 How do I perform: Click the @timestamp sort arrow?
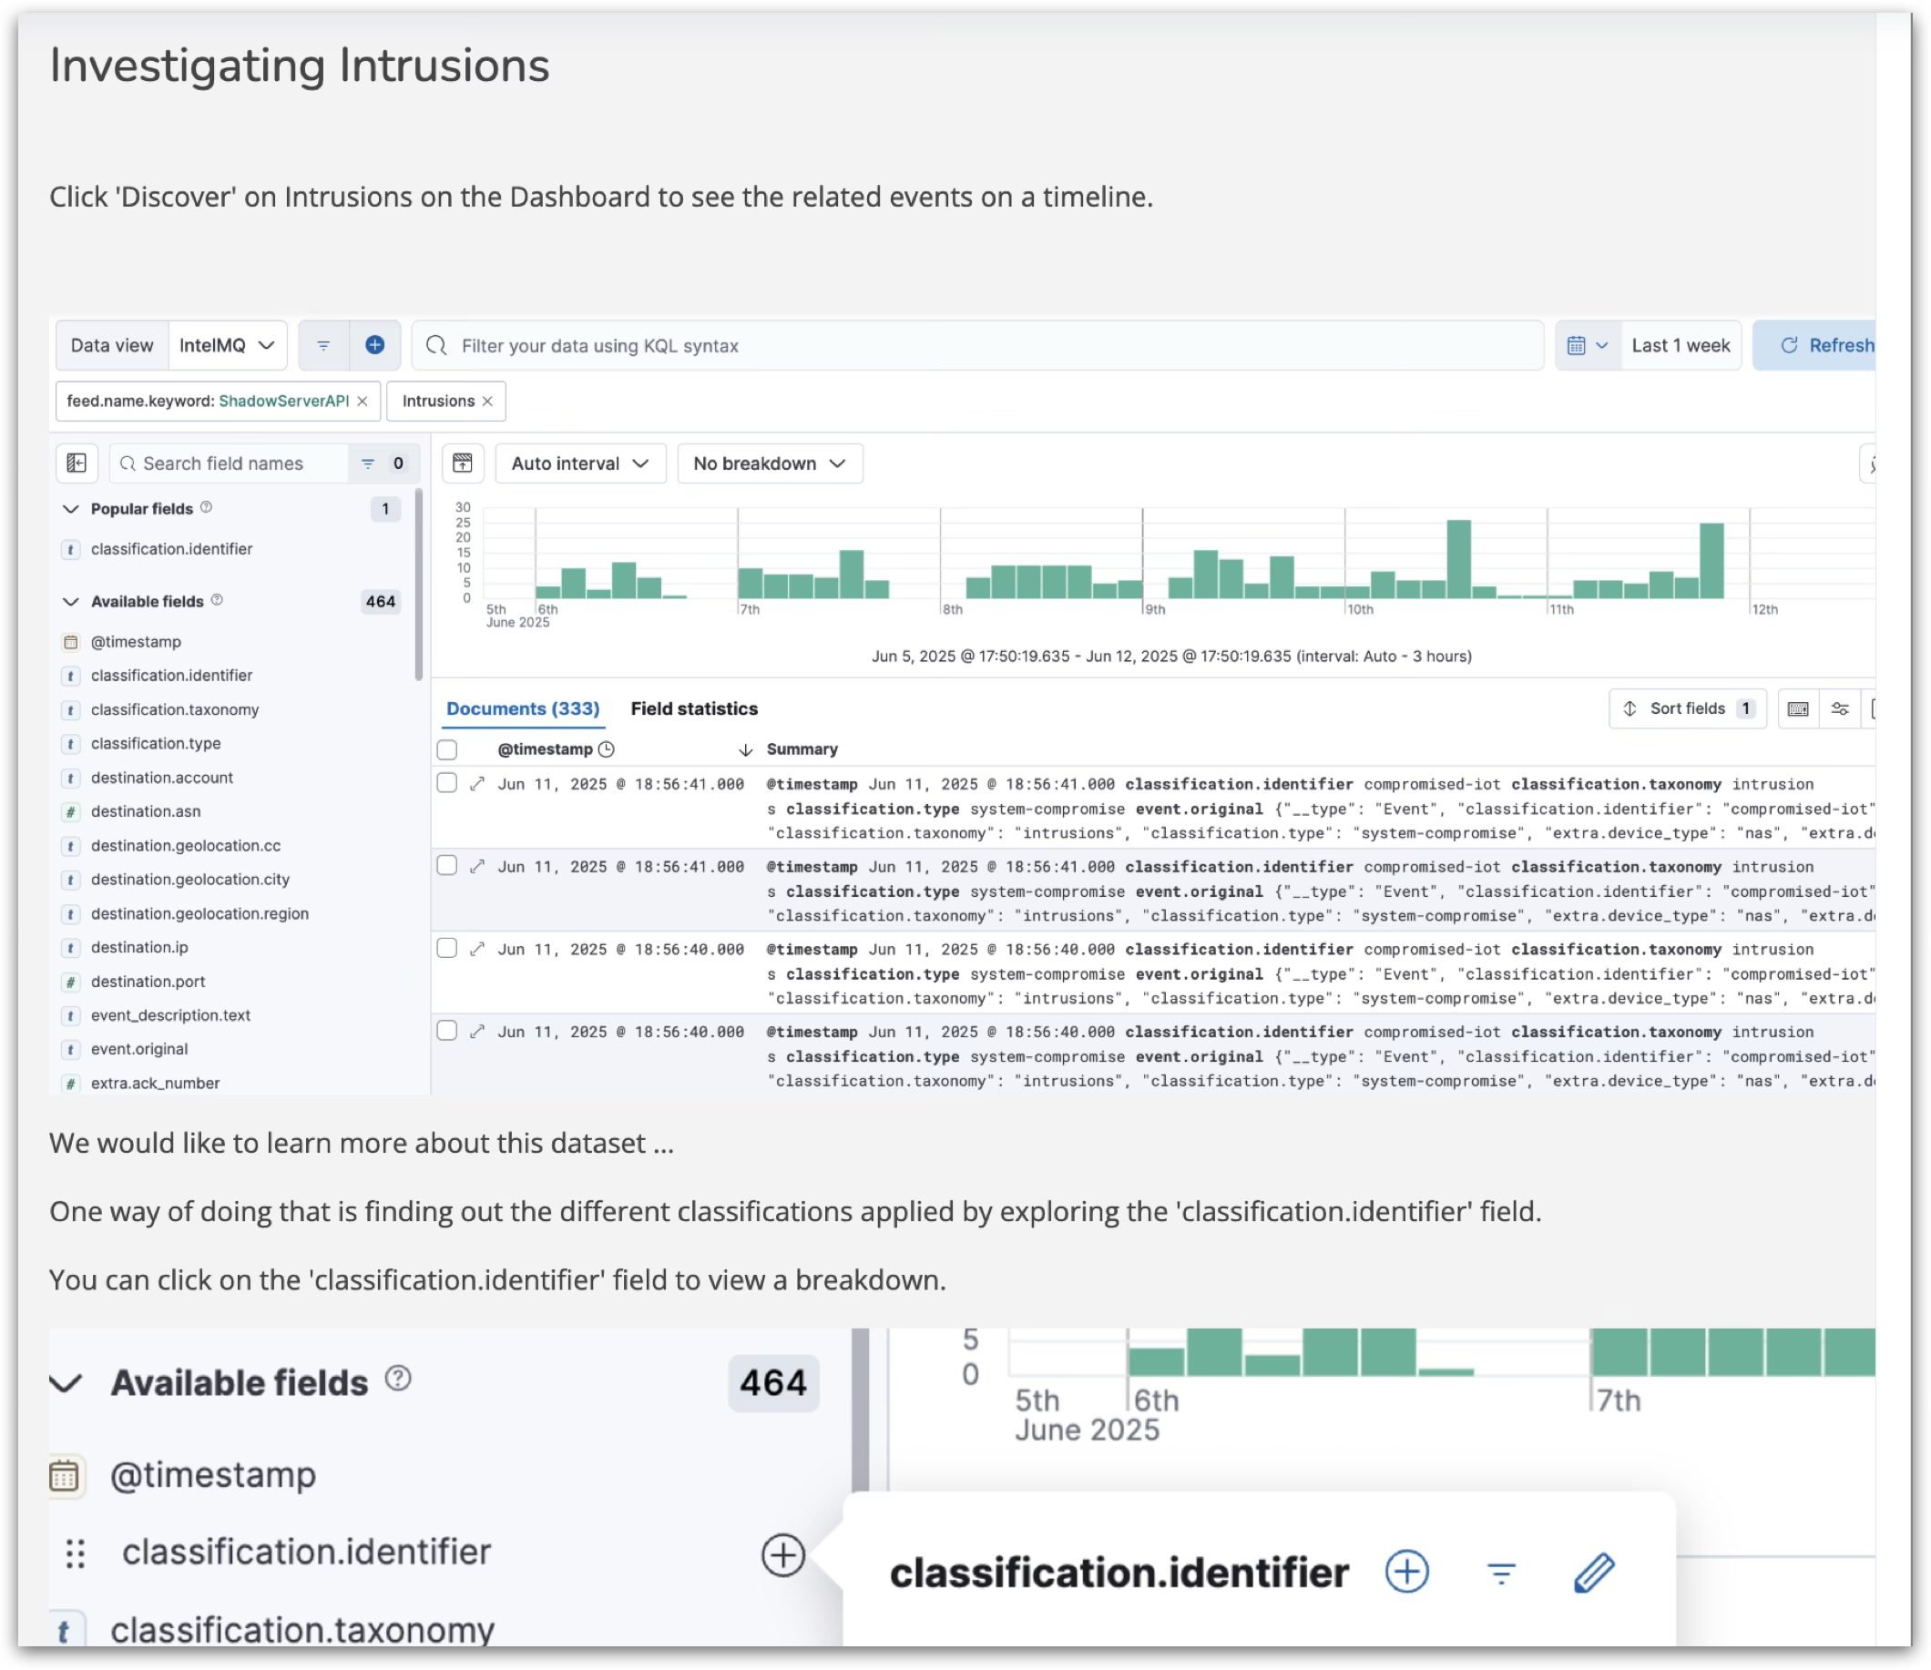click(746, 750)
